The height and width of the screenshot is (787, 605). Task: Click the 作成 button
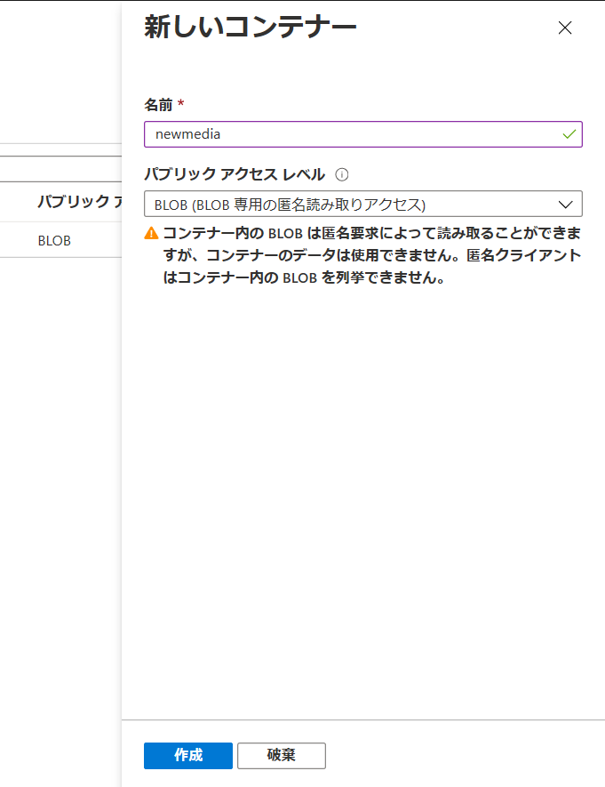(188, 755)
